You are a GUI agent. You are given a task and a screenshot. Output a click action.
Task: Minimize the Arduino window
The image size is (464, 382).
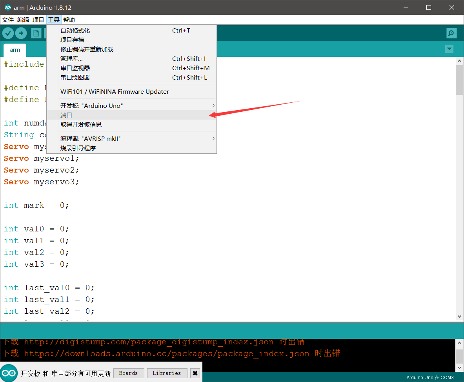(x=406, y=7)
